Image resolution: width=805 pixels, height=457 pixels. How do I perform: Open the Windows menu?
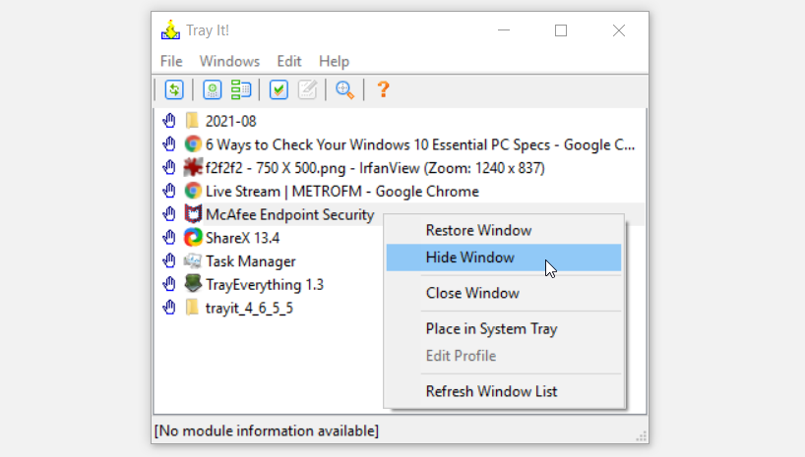229,61
